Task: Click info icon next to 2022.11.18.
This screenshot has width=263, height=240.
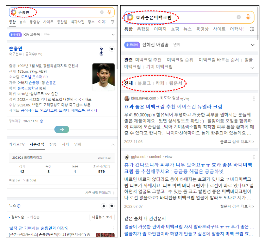Action: click(41, 121)
